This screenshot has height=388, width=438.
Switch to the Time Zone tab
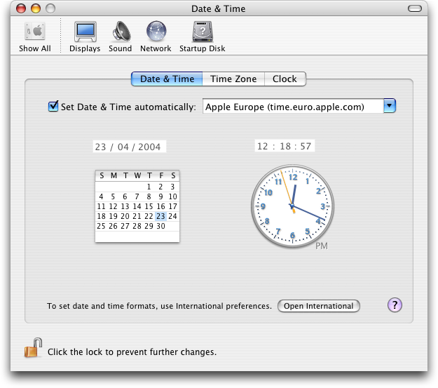(x=233, y=79)
